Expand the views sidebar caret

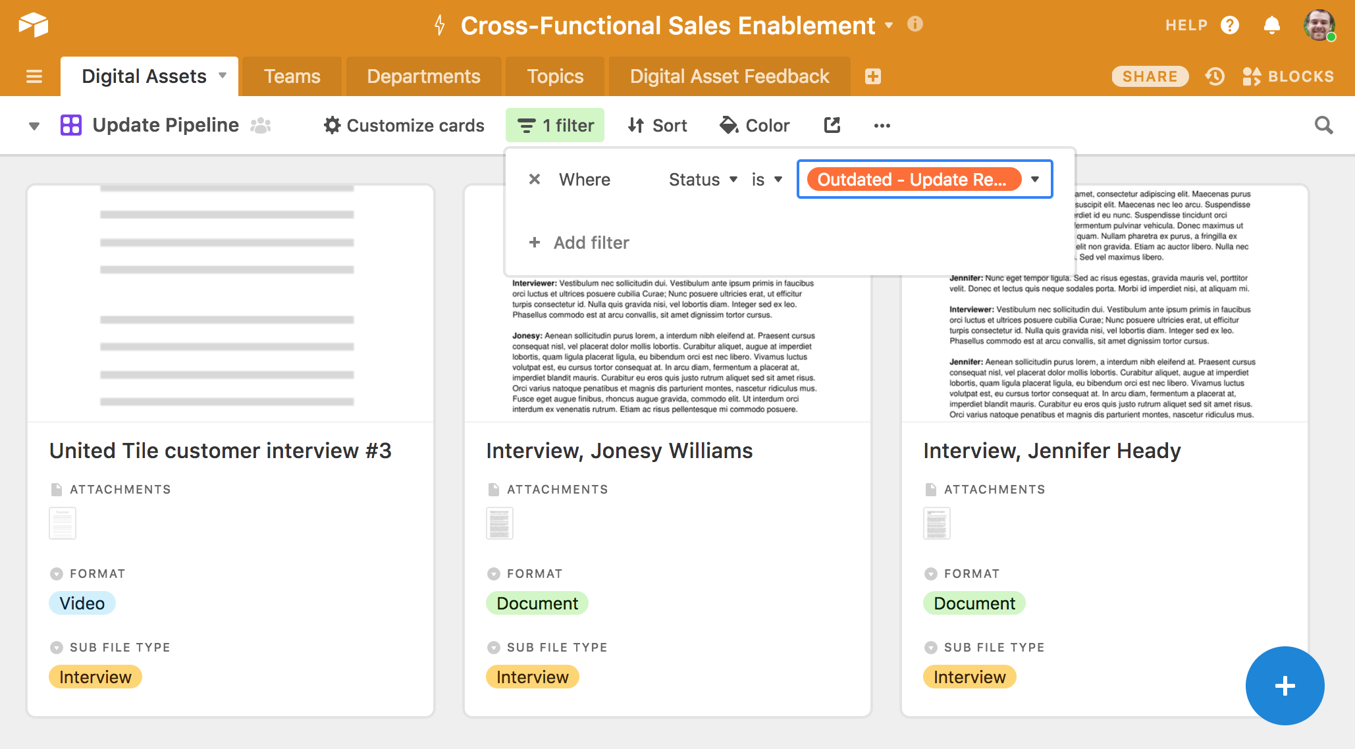coord(34,126)
